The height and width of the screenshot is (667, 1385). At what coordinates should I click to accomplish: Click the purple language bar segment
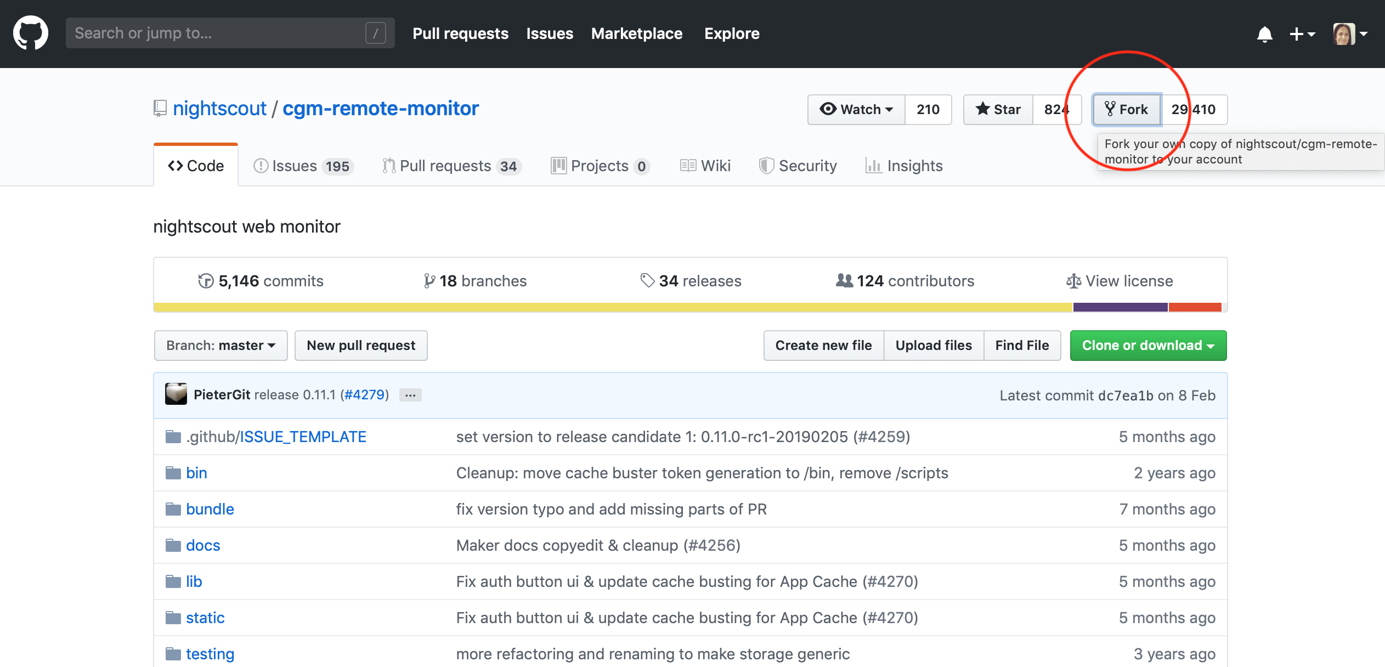(x=1121, y=307)
